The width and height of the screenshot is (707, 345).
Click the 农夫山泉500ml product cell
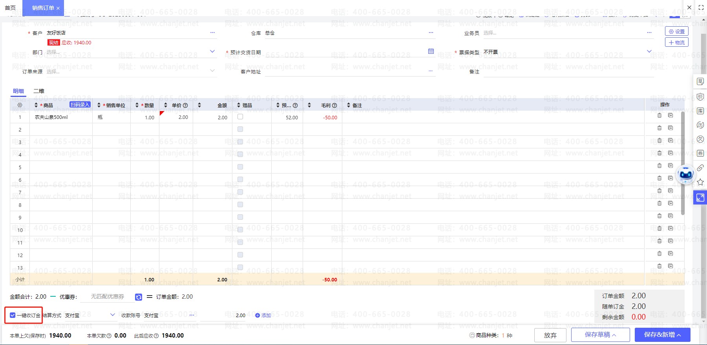coord(61,117)
